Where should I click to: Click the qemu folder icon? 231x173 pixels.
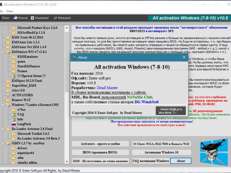point(14,61)
